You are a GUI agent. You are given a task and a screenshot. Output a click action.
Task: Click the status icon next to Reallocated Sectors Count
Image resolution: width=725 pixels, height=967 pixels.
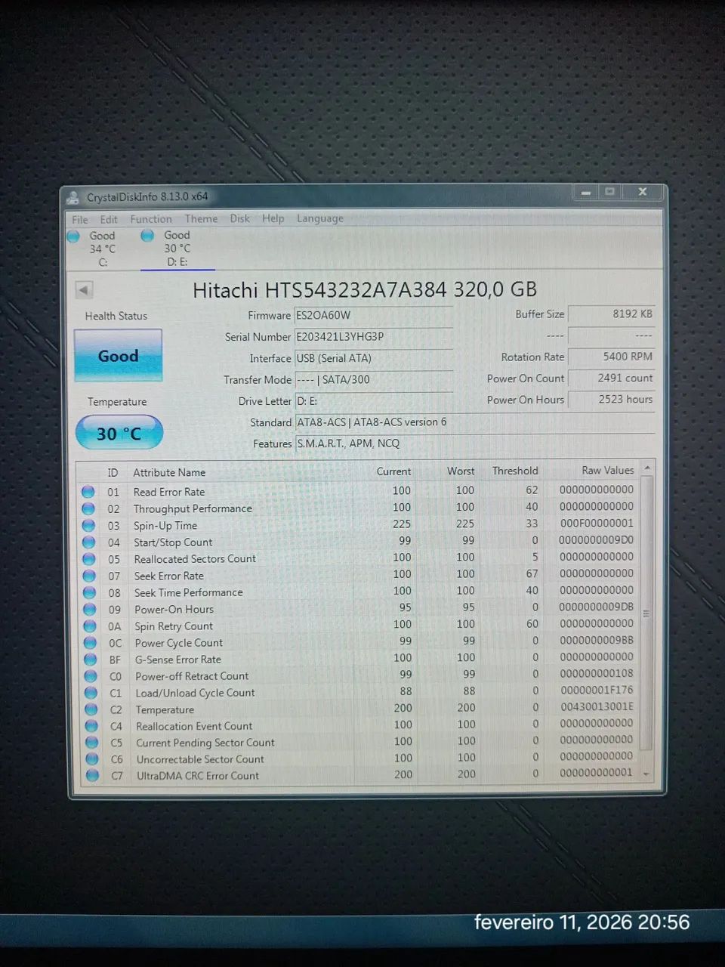pos(91,558)
